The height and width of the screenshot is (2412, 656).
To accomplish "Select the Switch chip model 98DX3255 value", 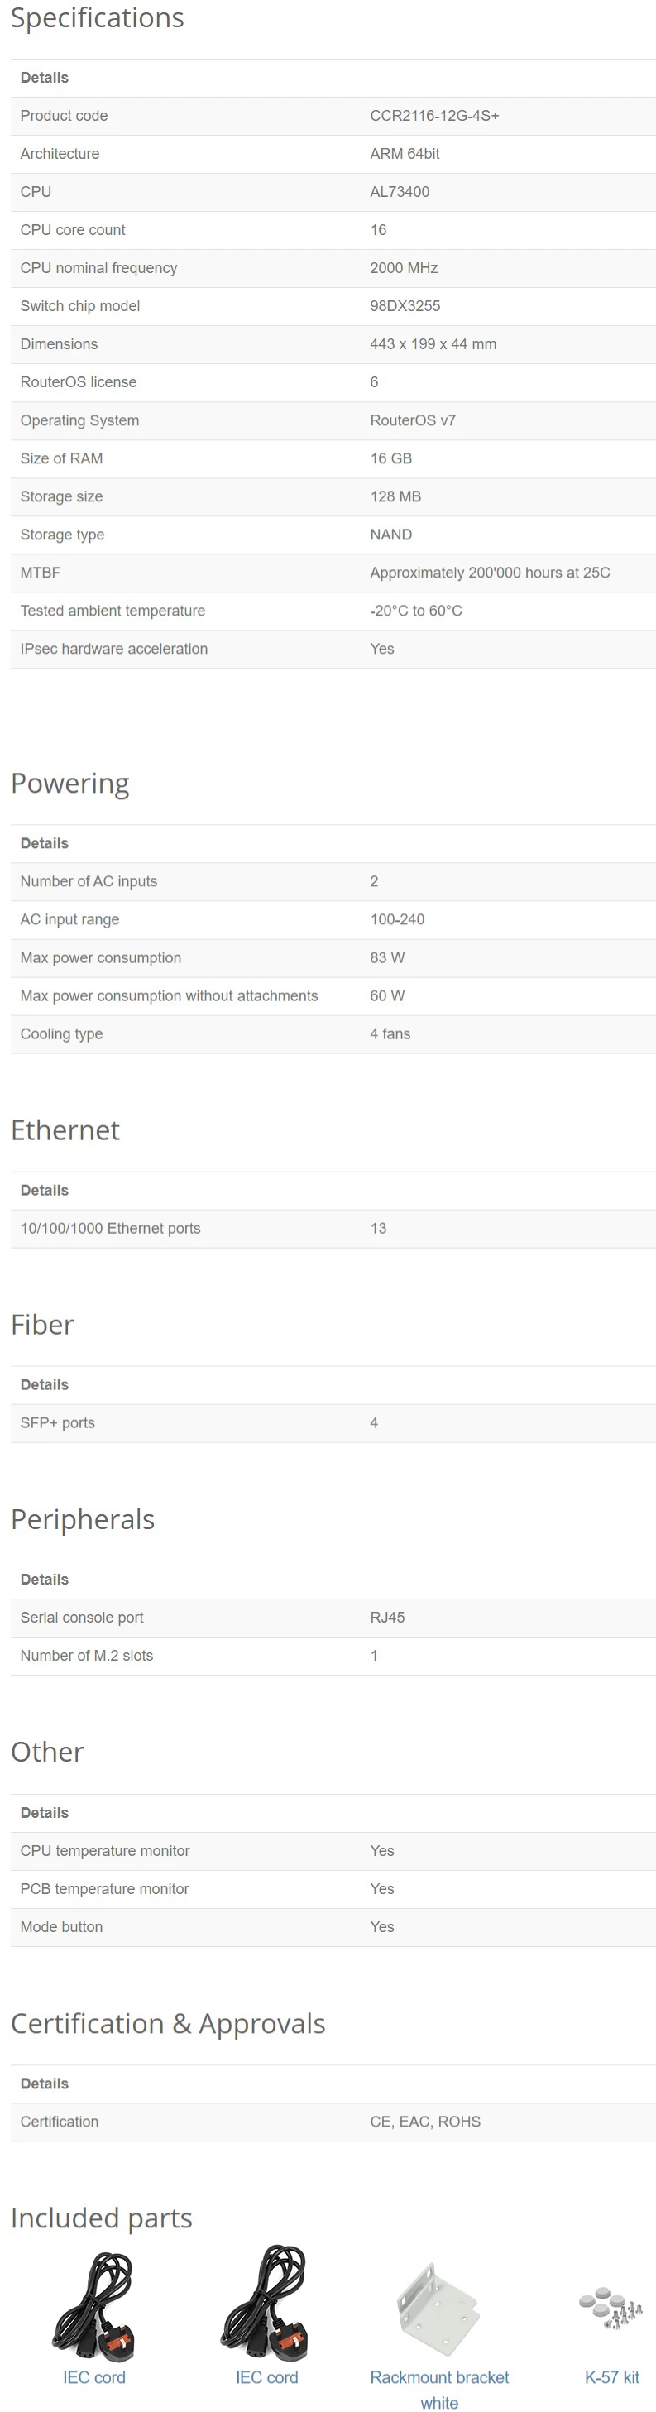I will (405, 306).
